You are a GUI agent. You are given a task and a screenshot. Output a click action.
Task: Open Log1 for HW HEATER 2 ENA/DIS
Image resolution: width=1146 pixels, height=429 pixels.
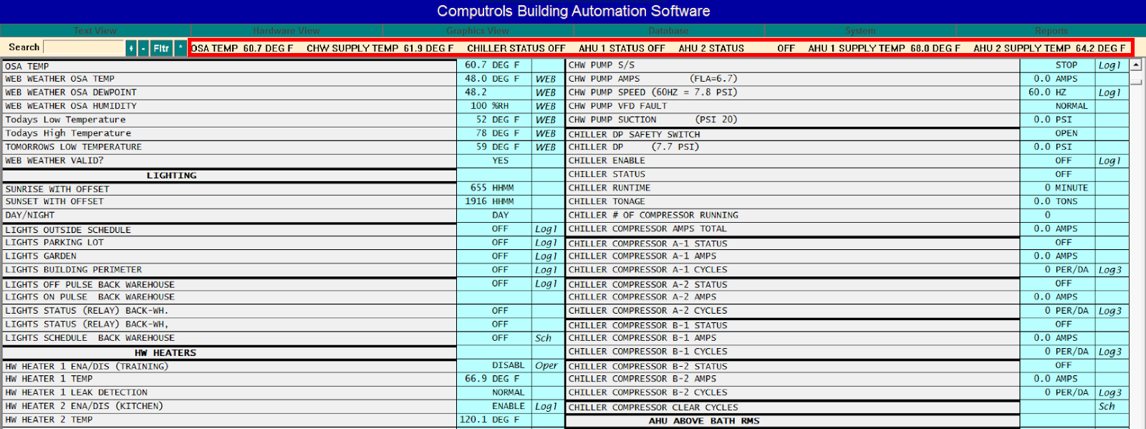point(546,406)
